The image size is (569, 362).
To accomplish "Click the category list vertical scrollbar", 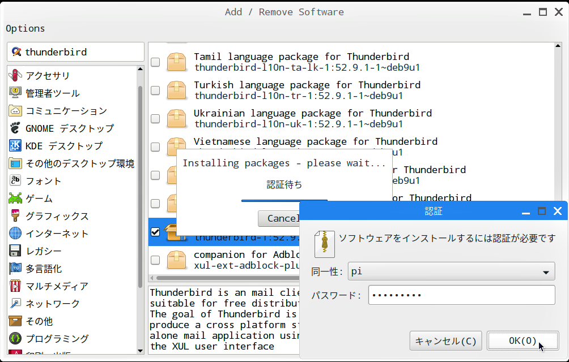I will click(x=141, y=187).
